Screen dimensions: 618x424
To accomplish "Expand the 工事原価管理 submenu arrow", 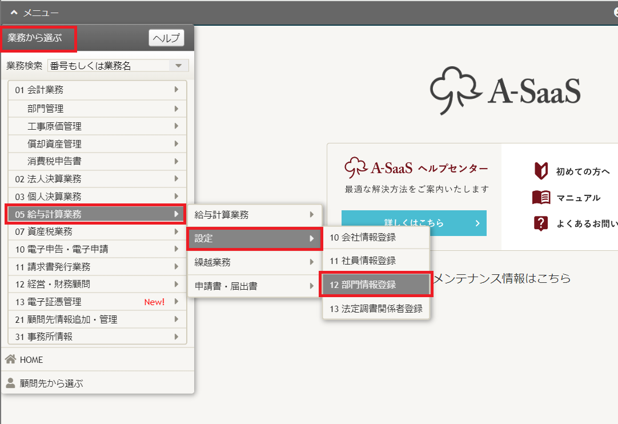I will 176,126.
